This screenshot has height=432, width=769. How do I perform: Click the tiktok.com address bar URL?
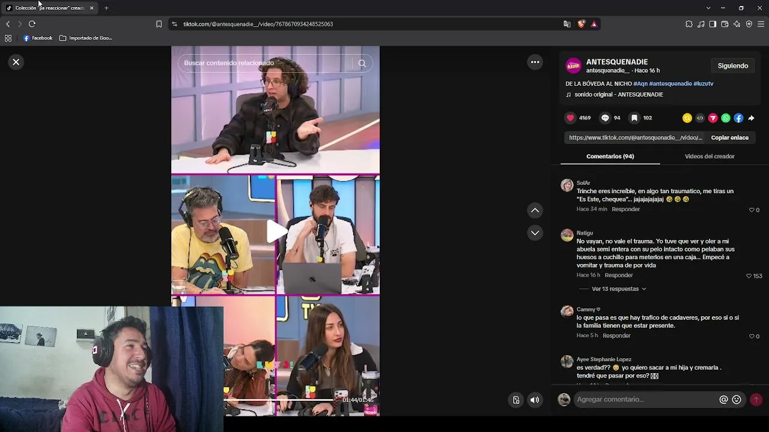pyautogui.click(x=258, y=24)
